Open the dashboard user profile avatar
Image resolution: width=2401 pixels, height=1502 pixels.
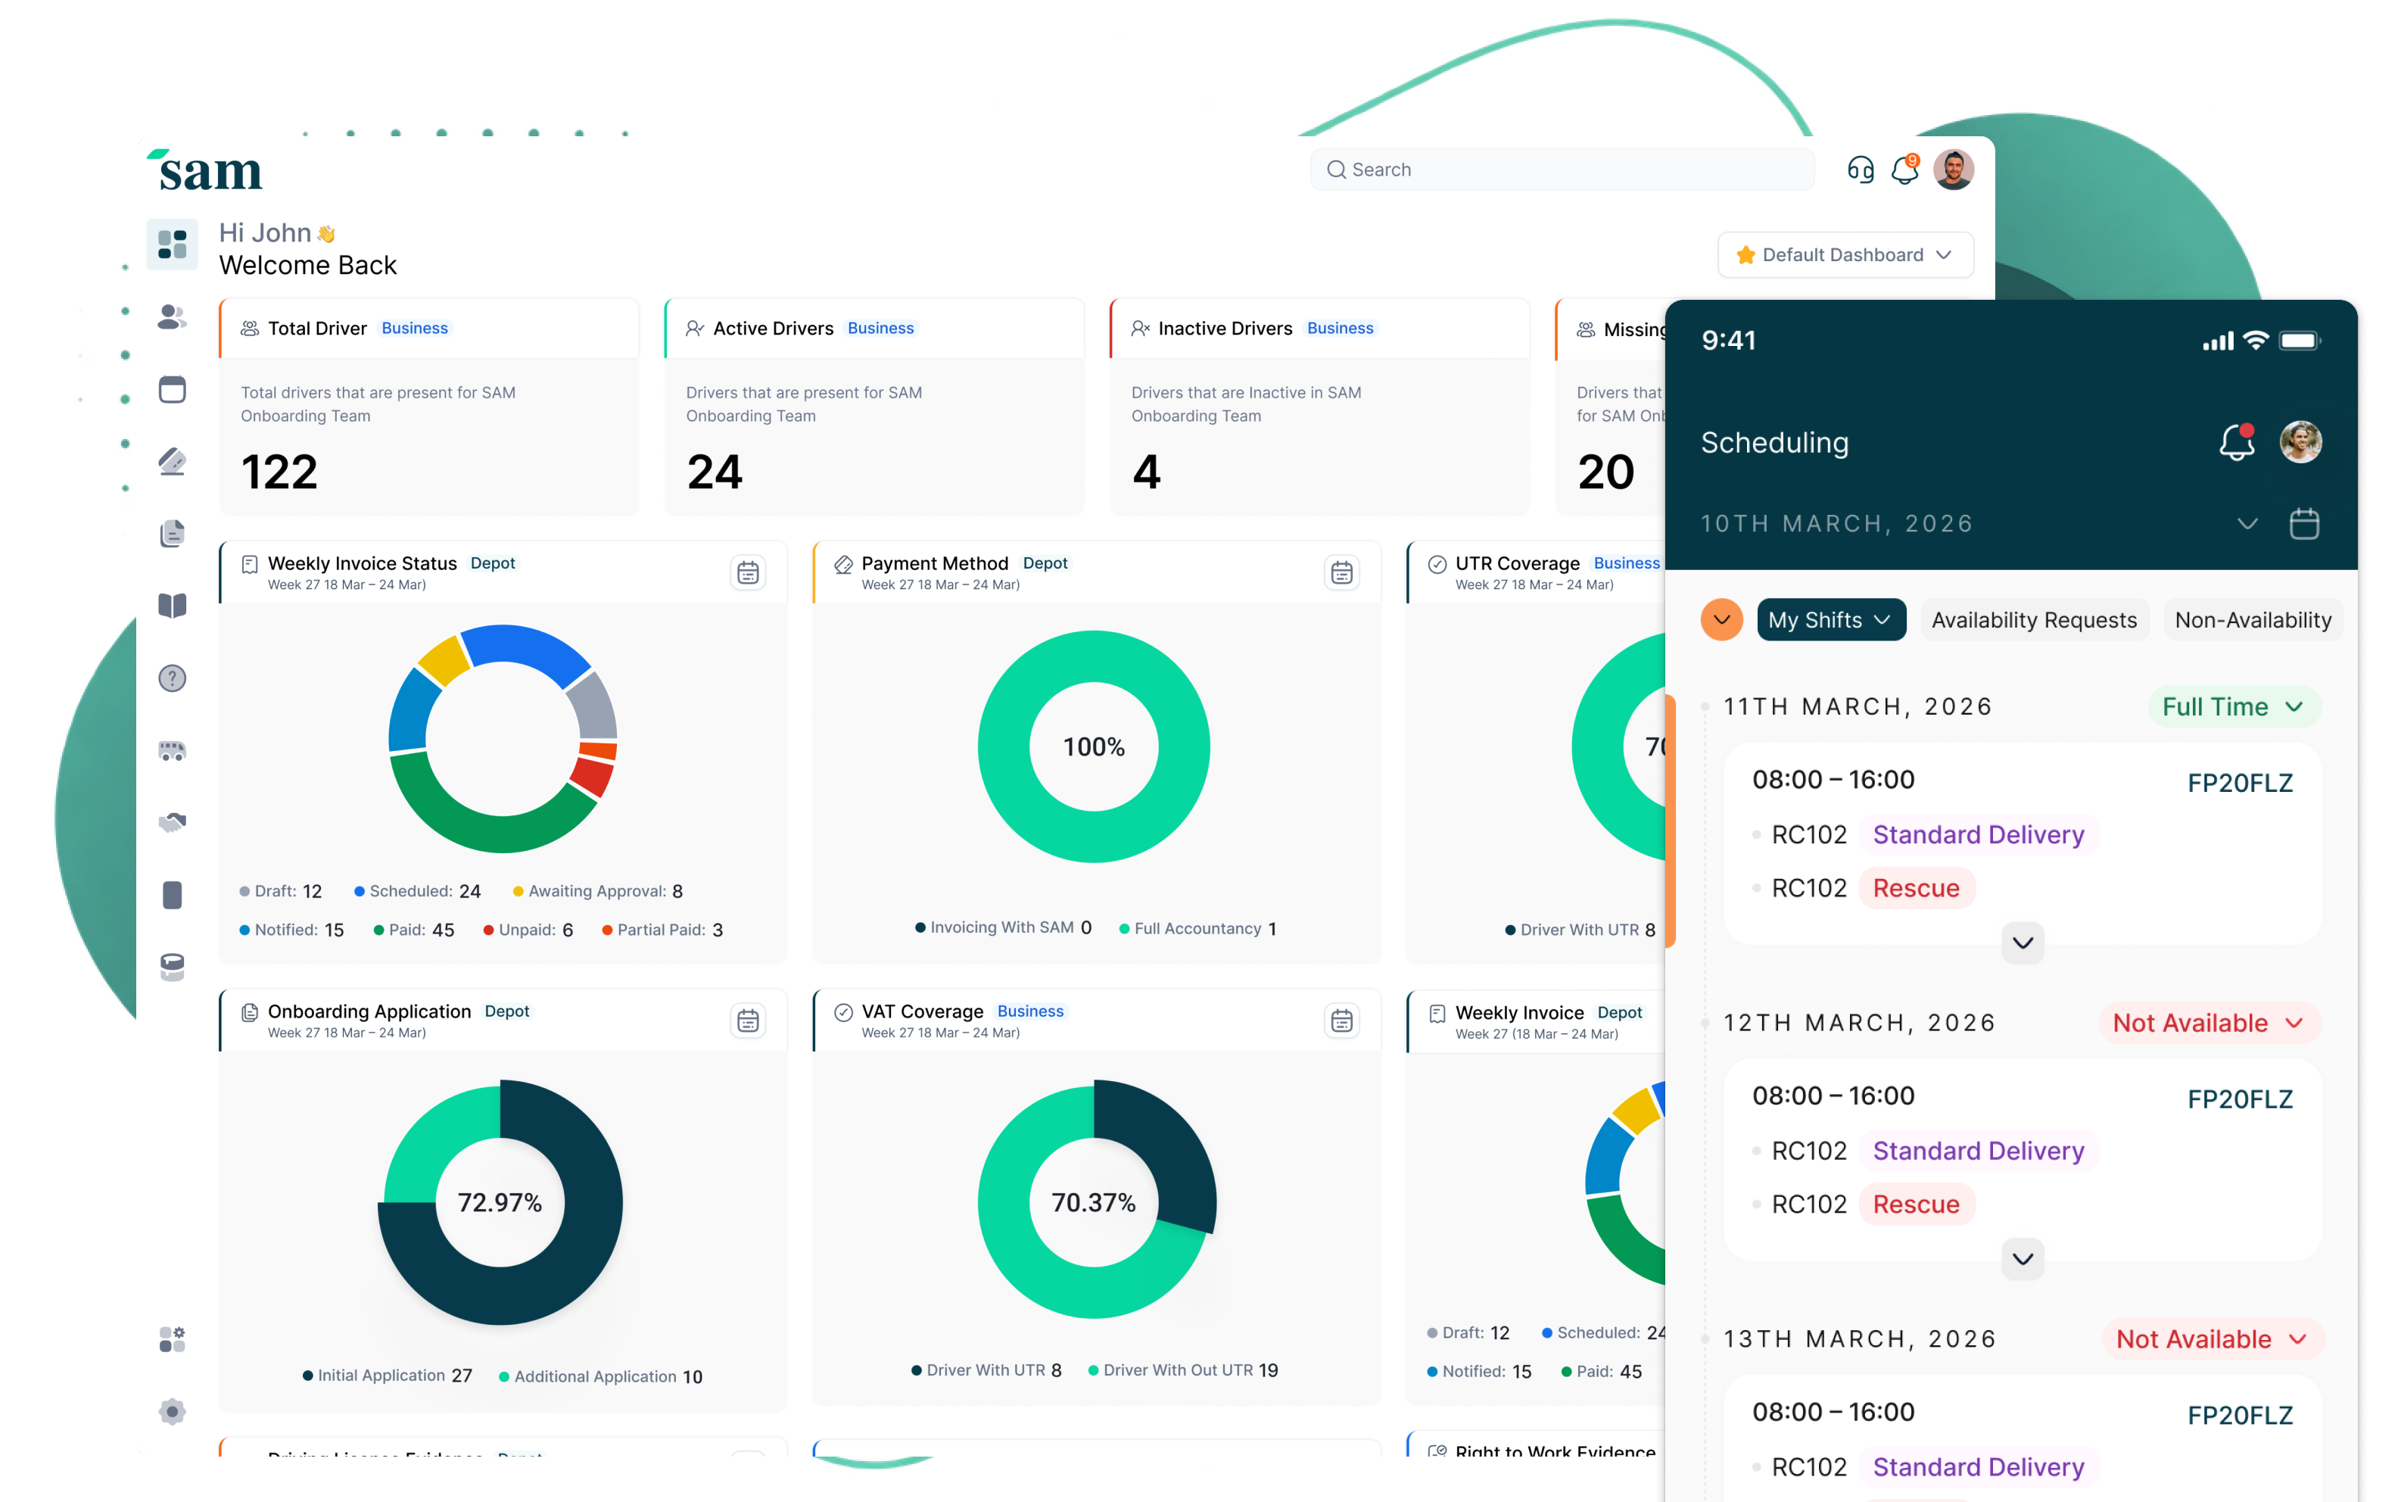[x=1953, y=170]
